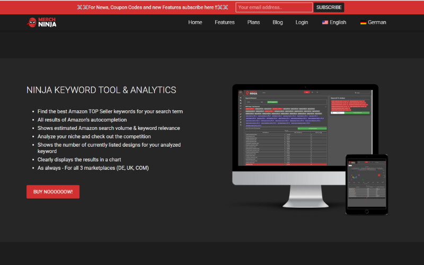Click the BUY NOOOOOOW! button
The image size is (424, 265).
[53, 192]
